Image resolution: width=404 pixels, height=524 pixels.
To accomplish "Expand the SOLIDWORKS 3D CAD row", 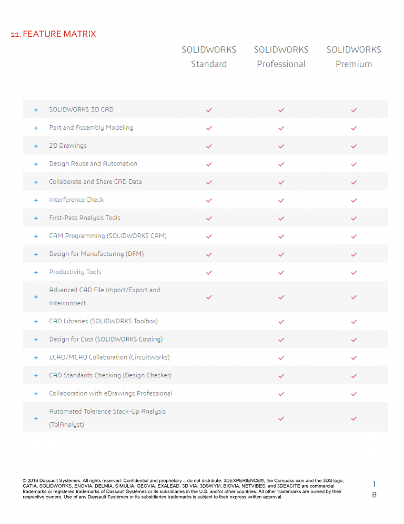I will 36,110.
